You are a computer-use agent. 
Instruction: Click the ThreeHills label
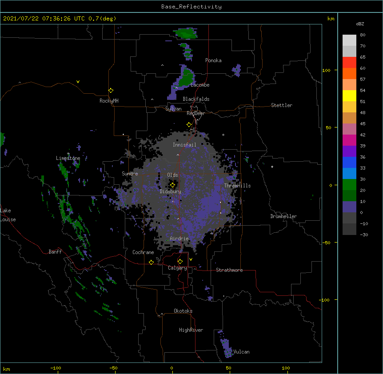237,186
